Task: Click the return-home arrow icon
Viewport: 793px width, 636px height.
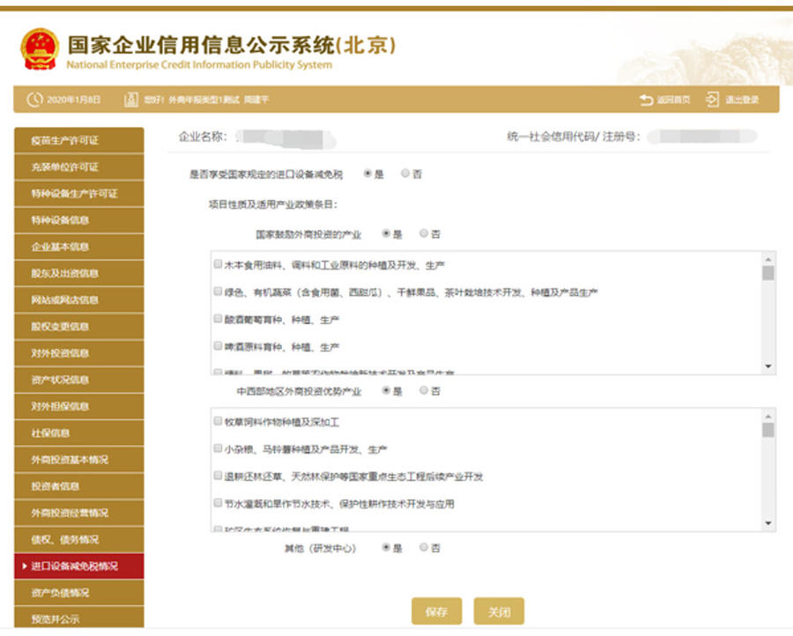Action: point(647,100)
